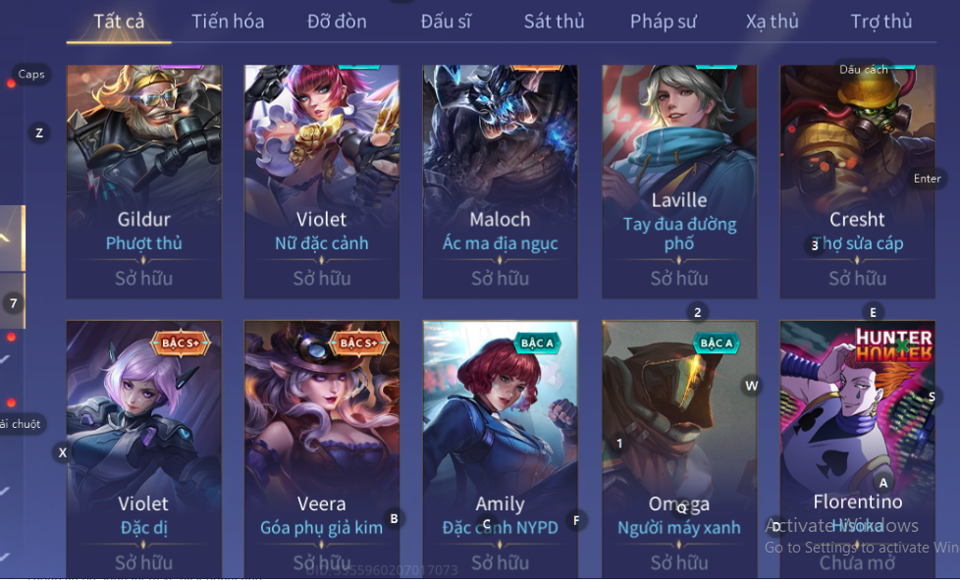Open the Sát thủ category tab
Screen dimensions: 960x580
[x=554, y=22]
